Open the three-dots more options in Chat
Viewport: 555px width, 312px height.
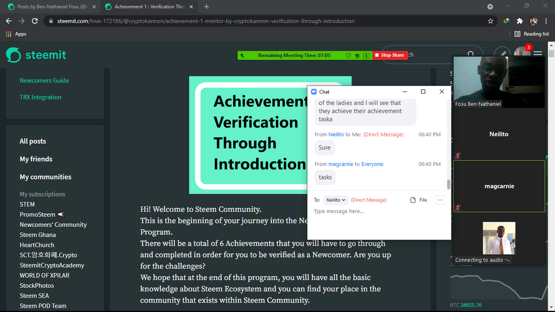(x=440, y=200)
